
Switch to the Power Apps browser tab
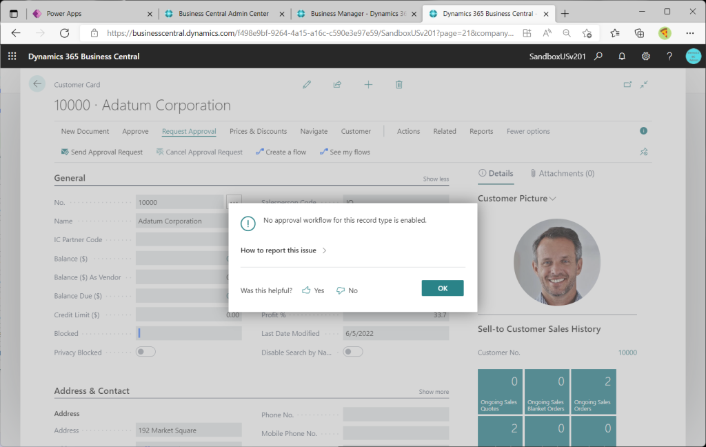coord(93,14)
